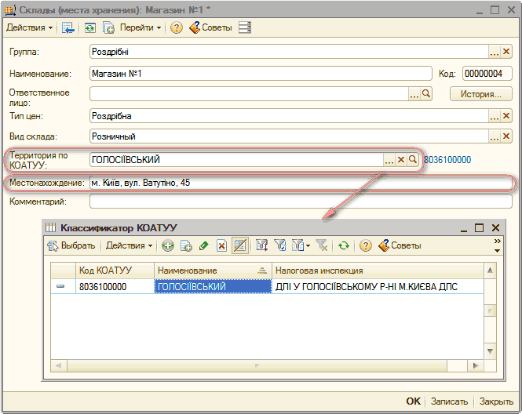
Task: Click the red X delete-mark icon in the classifier toolbar
Action: 222,245
